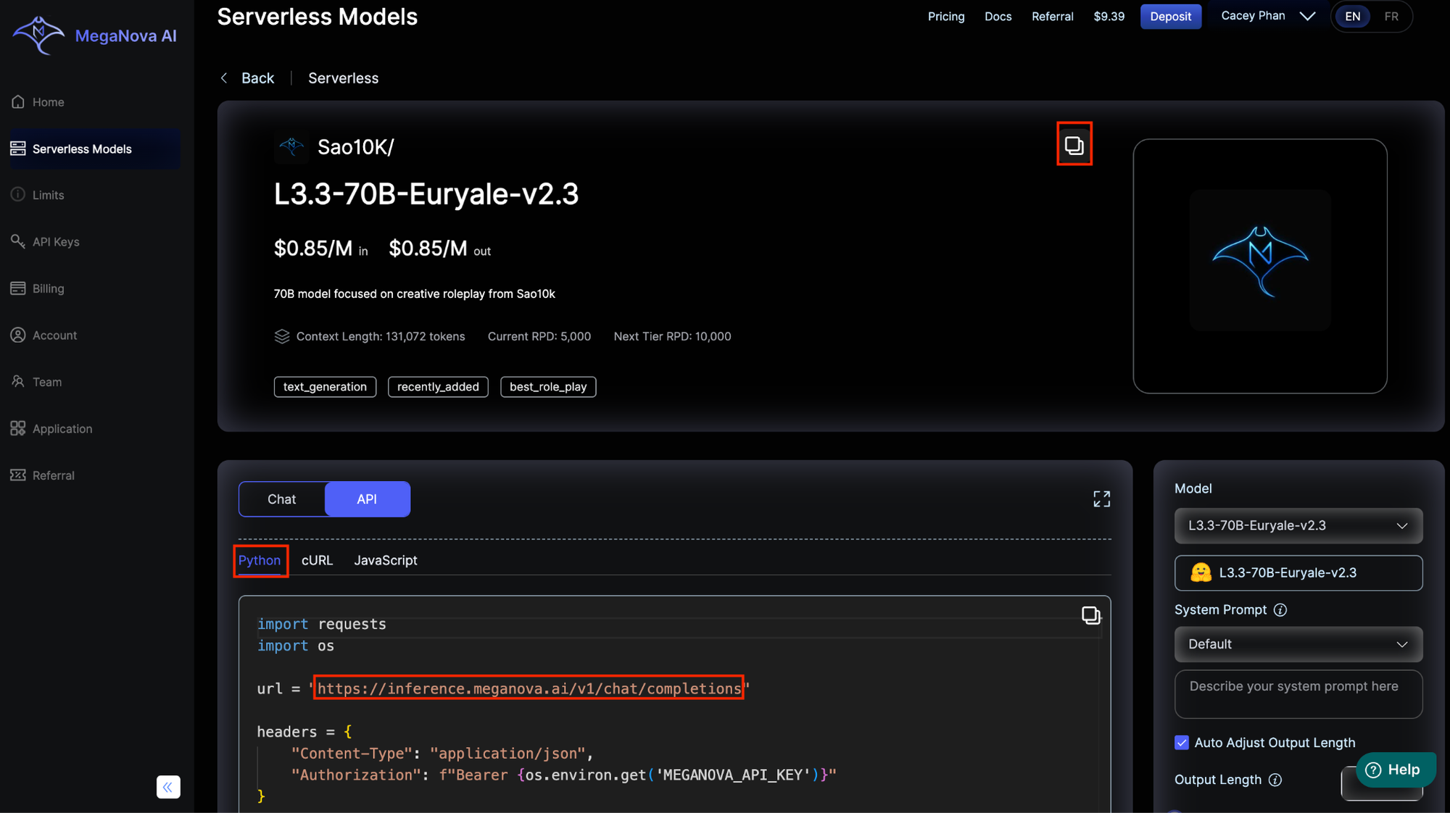Switch to the cURL code tab
Screen dimensions: 1450x813
317,560
